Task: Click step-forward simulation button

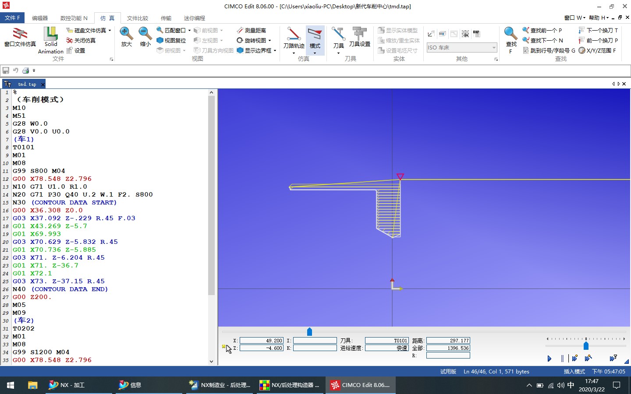Action: pyautogui.click(x=574, y=359)
